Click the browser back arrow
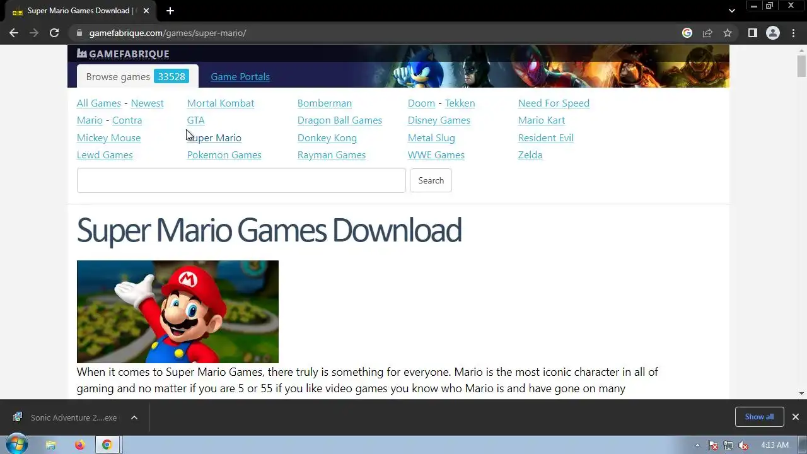The width and height of the screenshot is (807, 454). pyautogui.click(x=14, y=33)
